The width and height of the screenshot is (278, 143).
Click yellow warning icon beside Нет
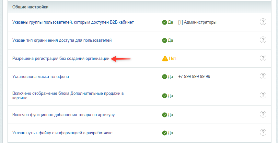pyautogui.click(x=165, y=59)
